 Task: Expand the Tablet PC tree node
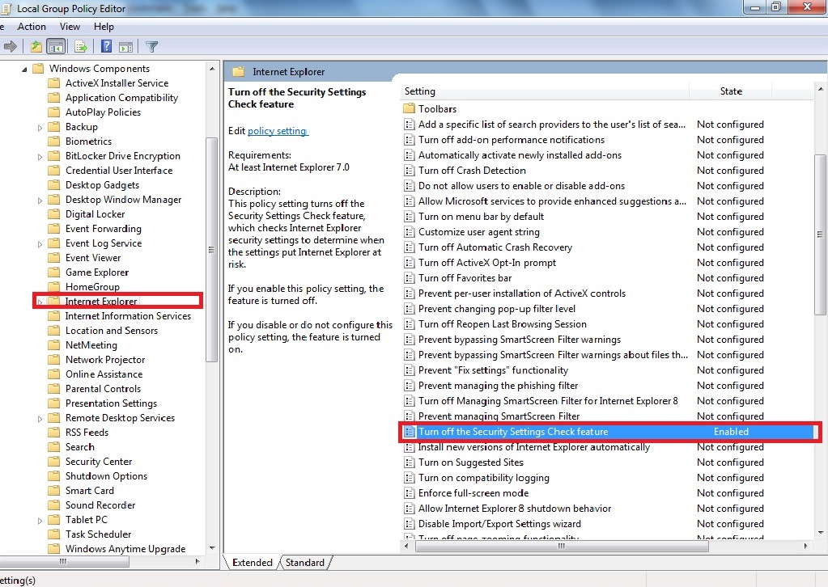40,521
